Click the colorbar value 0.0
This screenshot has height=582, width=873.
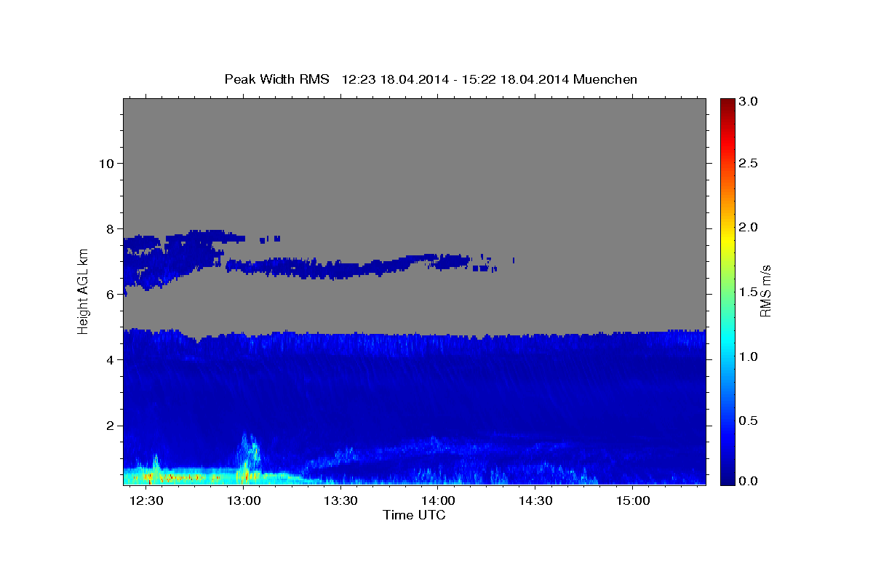749,481
